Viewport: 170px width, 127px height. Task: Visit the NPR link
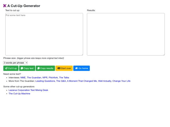(45, 77)
